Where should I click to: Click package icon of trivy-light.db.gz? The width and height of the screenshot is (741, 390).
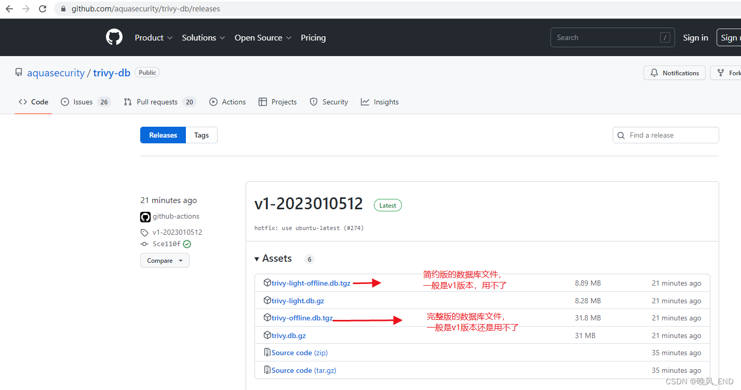267,301
